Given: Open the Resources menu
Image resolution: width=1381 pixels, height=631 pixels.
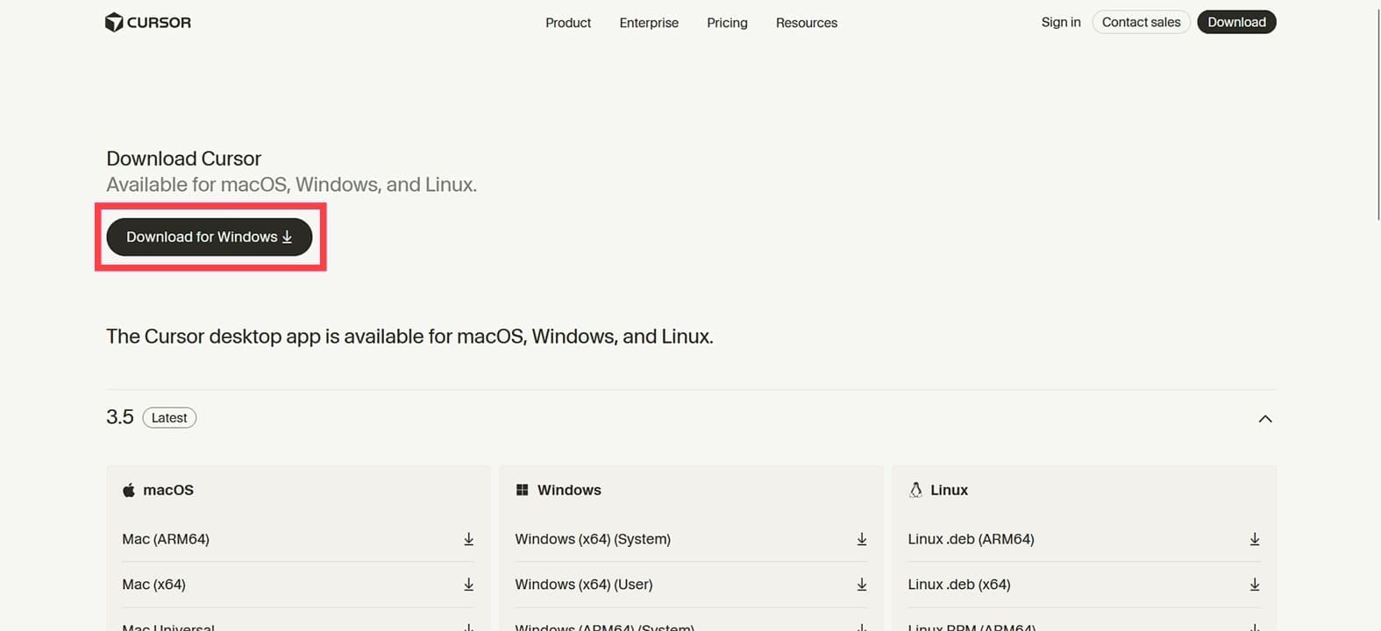Looking at the screenshot, I should point(807,23).
